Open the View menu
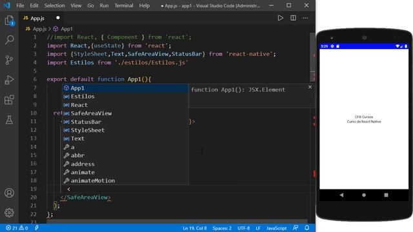The height and width of the screenshot is (232, 413). coord(76,6)
